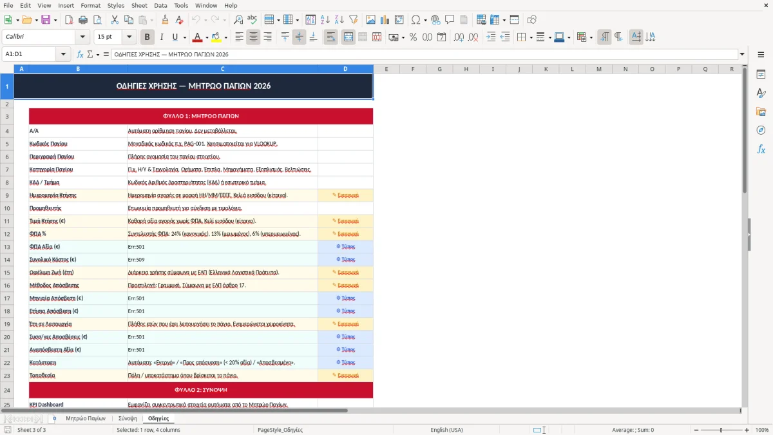773x435 pixels.
Task: Toggle Bold formatting
Action: (148, 37)
